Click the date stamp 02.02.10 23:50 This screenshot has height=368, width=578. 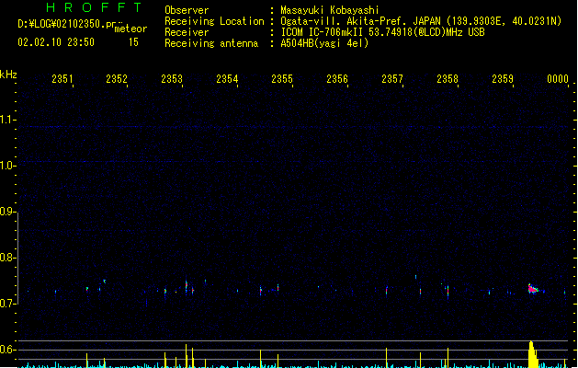(56, 42)
